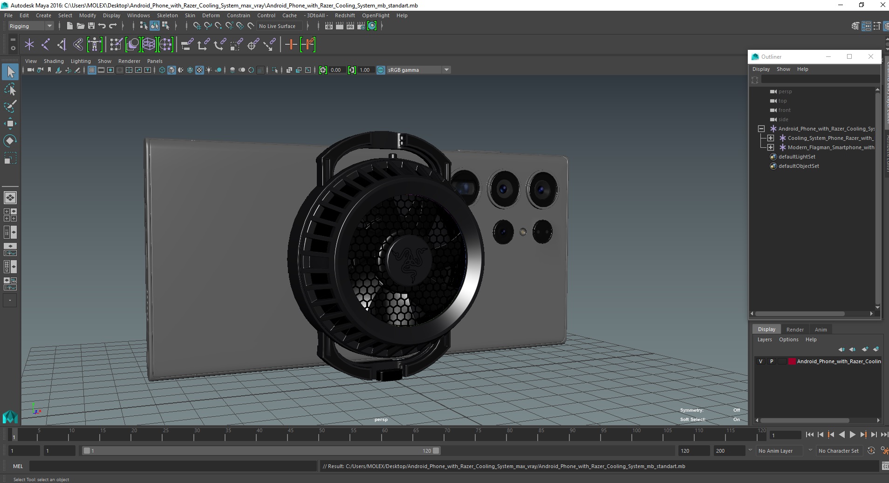Viewport: 889px width, 483px height.
Task: Play the animation forward
Action: 852,435
